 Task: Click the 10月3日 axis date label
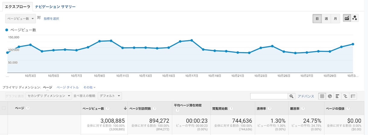30,76
